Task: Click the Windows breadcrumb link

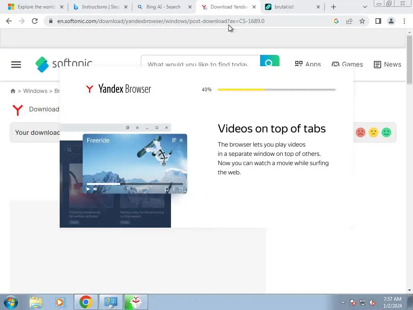Action: click(35, 91)
